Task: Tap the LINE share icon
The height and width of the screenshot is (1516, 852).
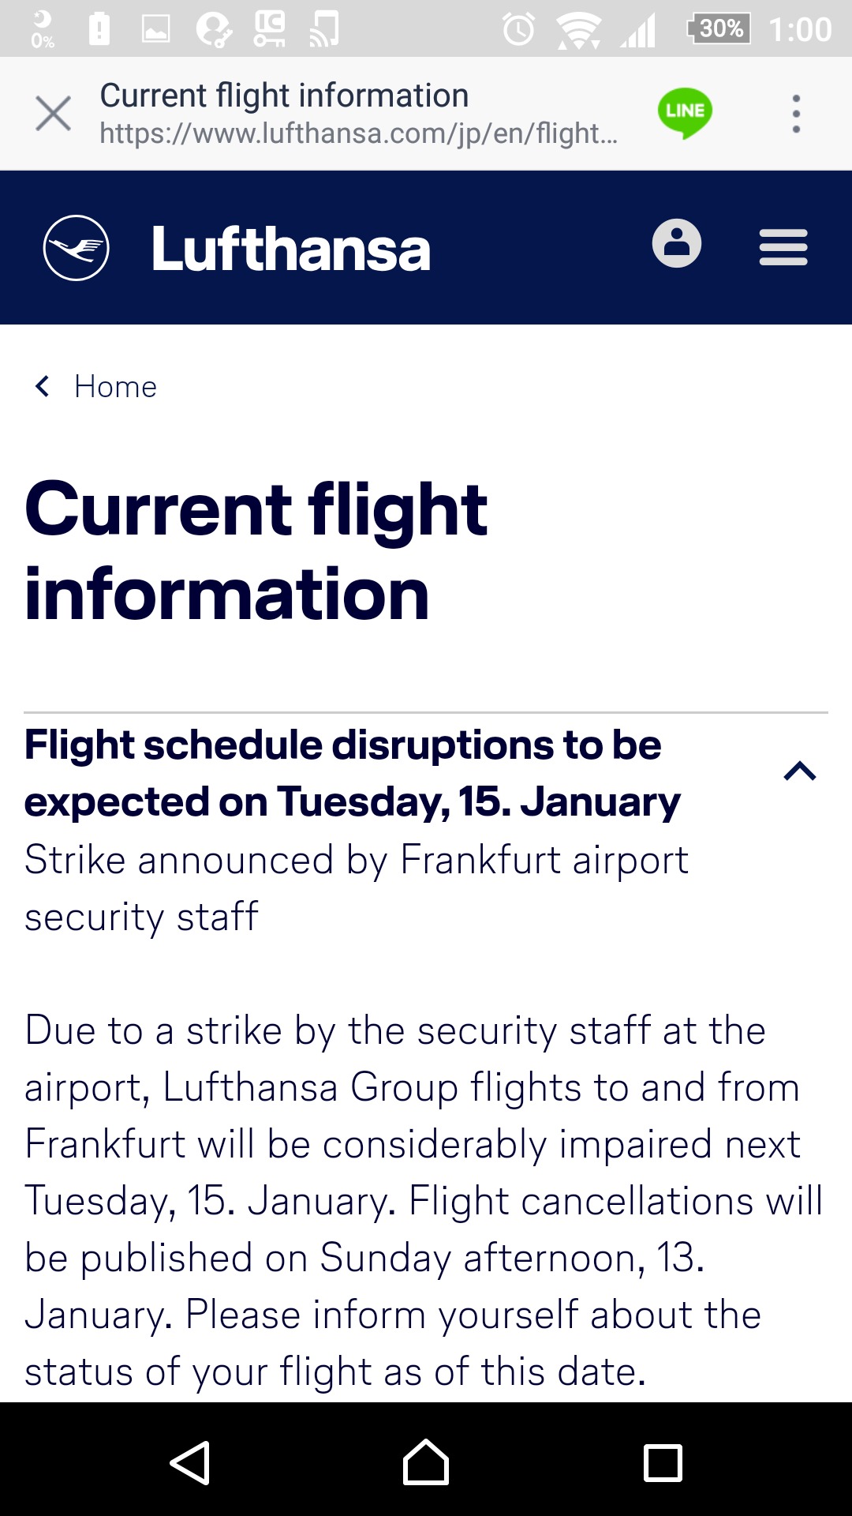Action: point(685,113)
